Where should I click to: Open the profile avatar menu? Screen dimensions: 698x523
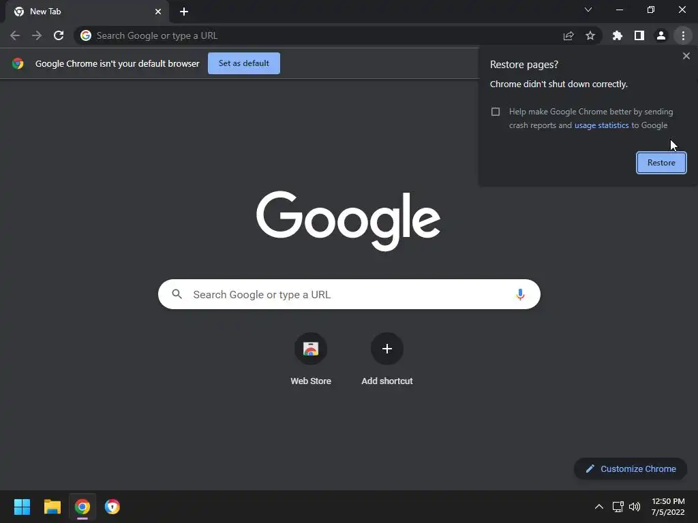coord(661,35)
